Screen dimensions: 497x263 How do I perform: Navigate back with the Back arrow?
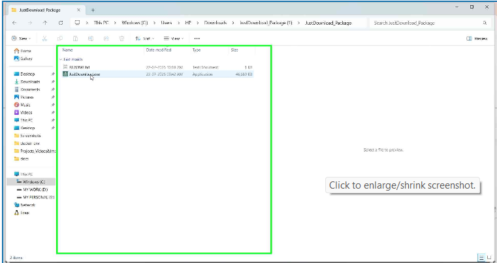click(14, 22)
